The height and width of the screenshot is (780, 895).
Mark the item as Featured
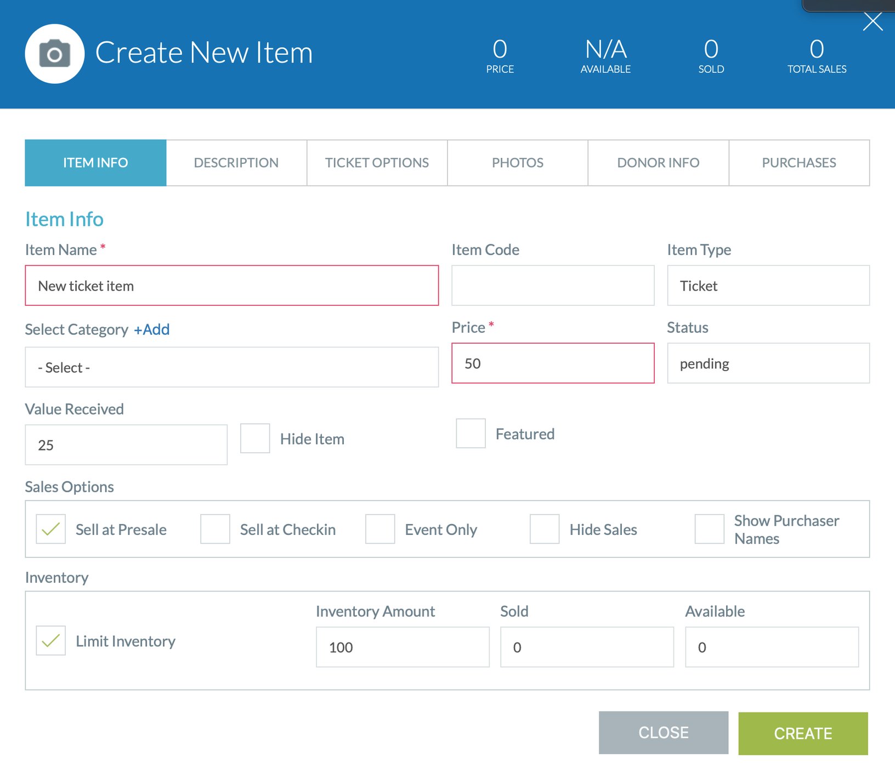[471, 434]
